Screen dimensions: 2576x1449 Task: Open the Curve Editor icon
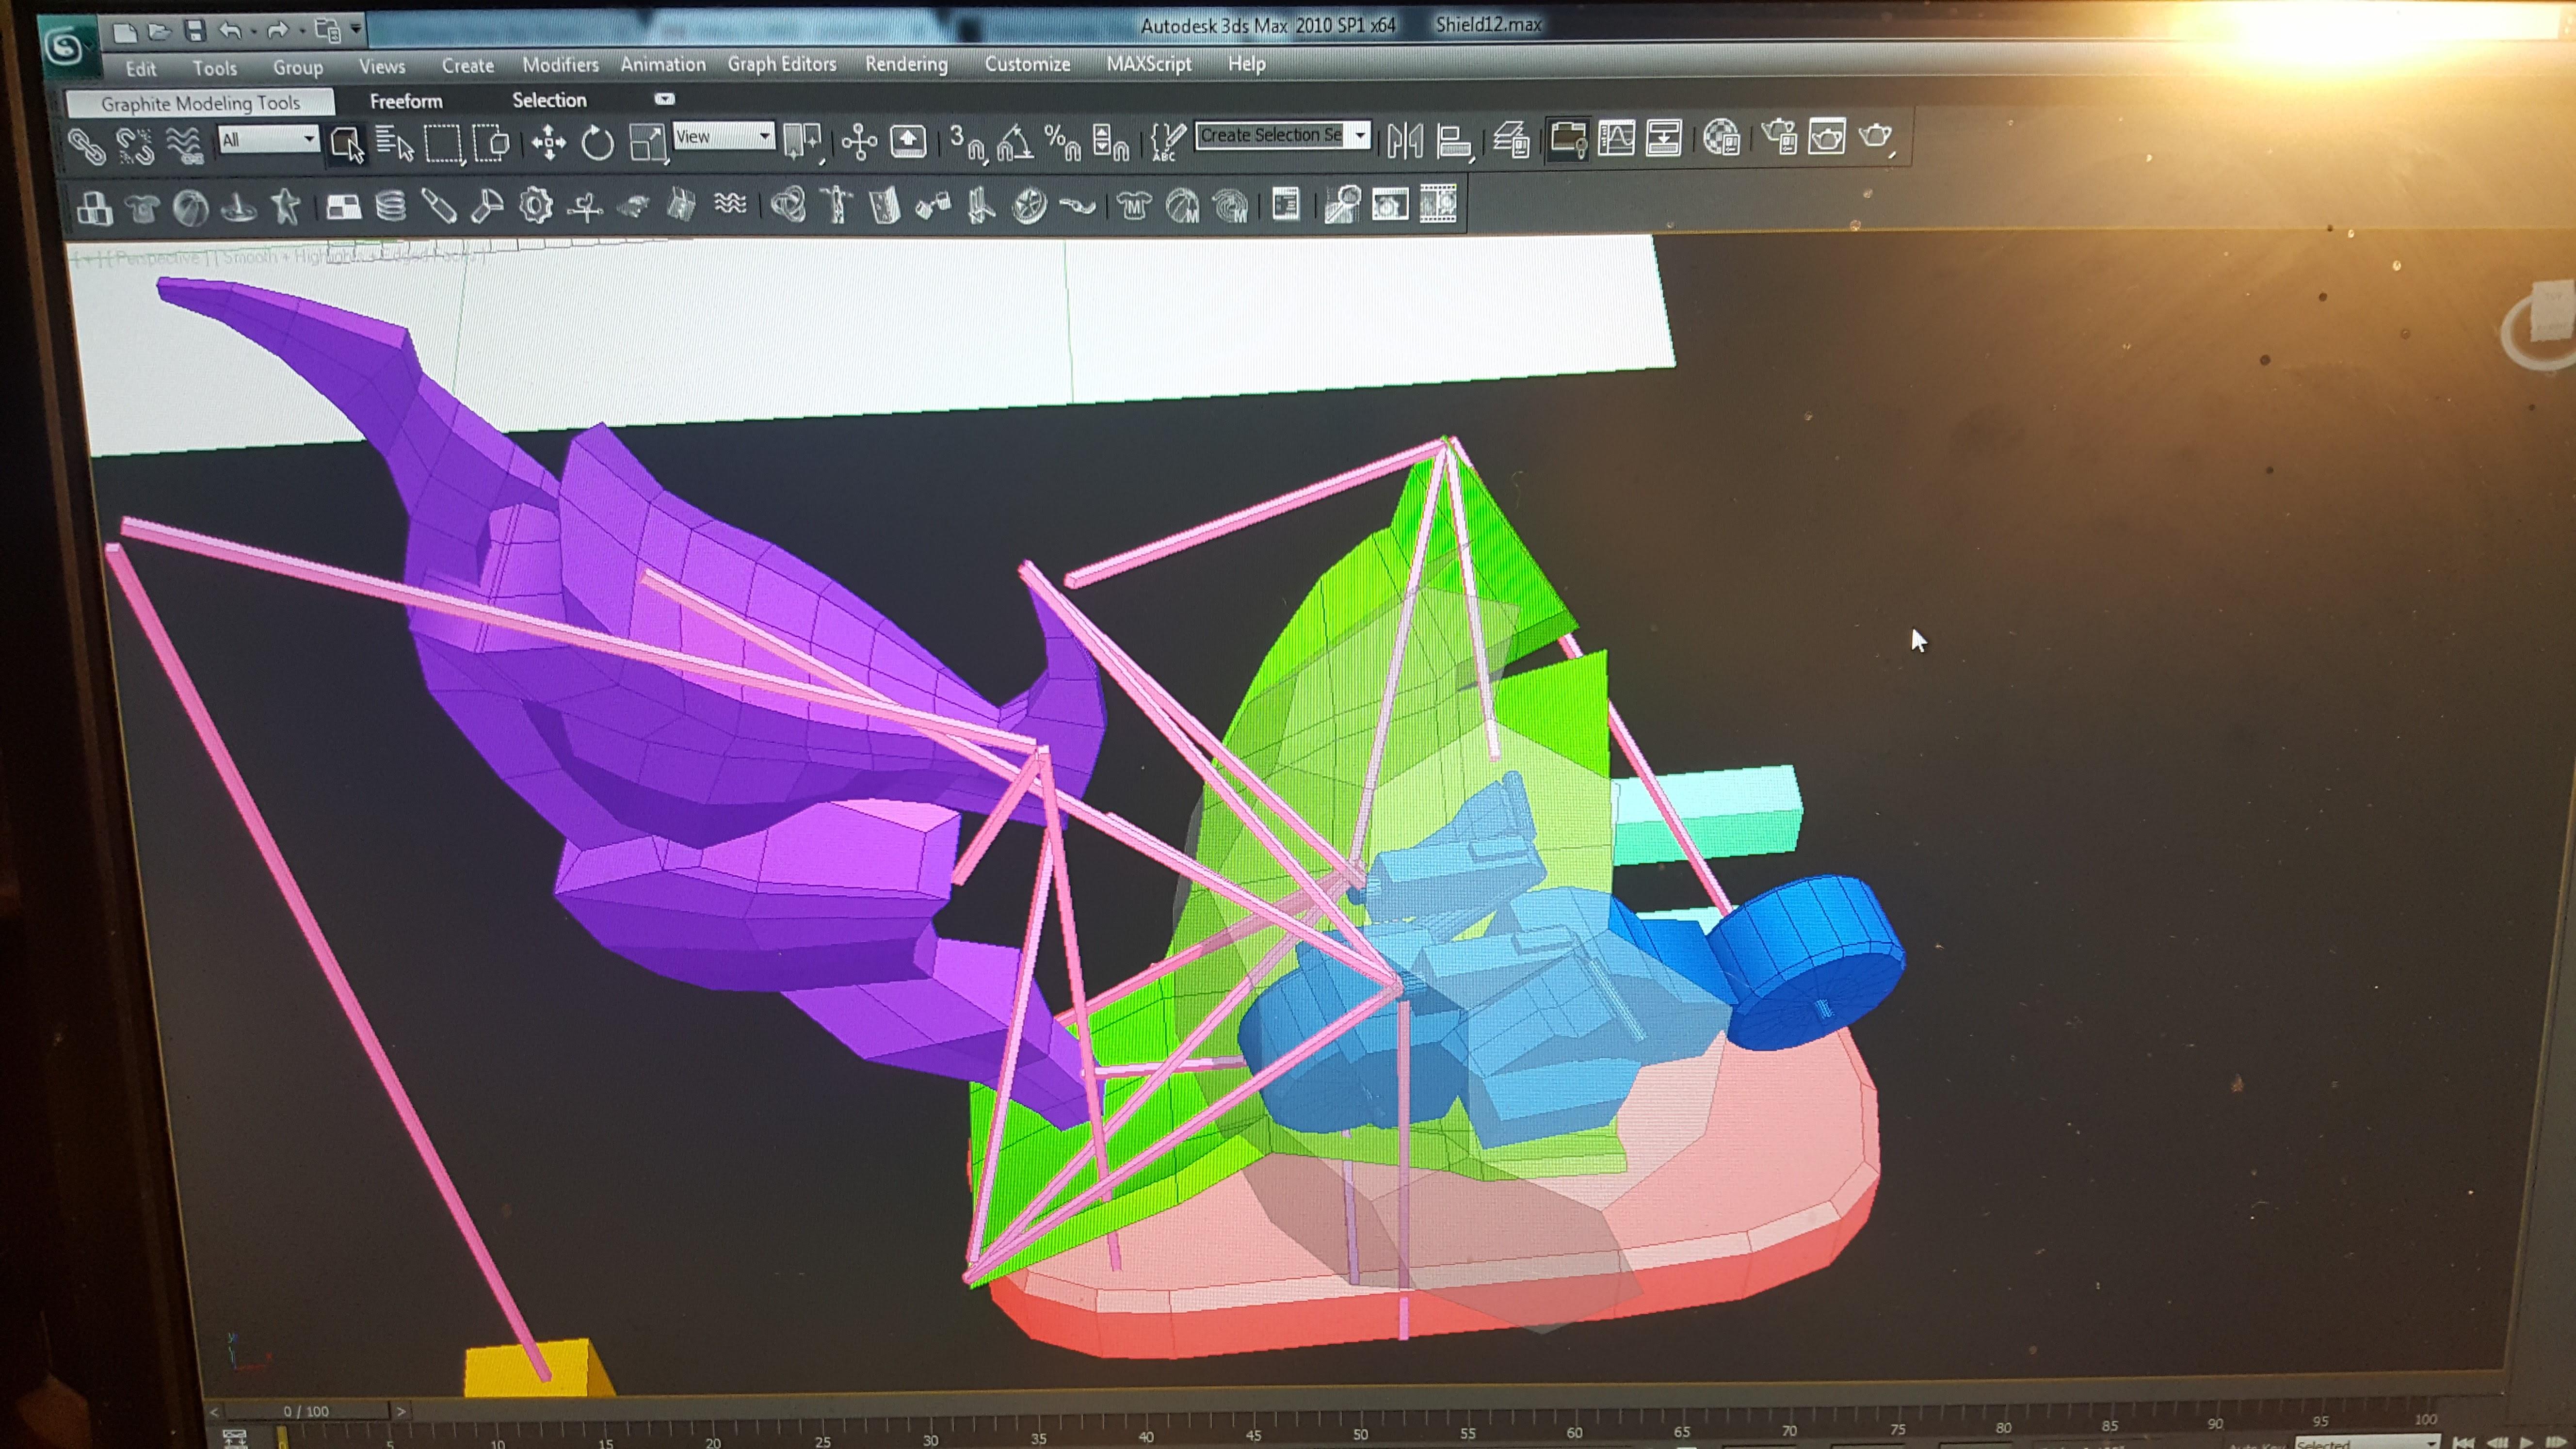pos(1616,138)
